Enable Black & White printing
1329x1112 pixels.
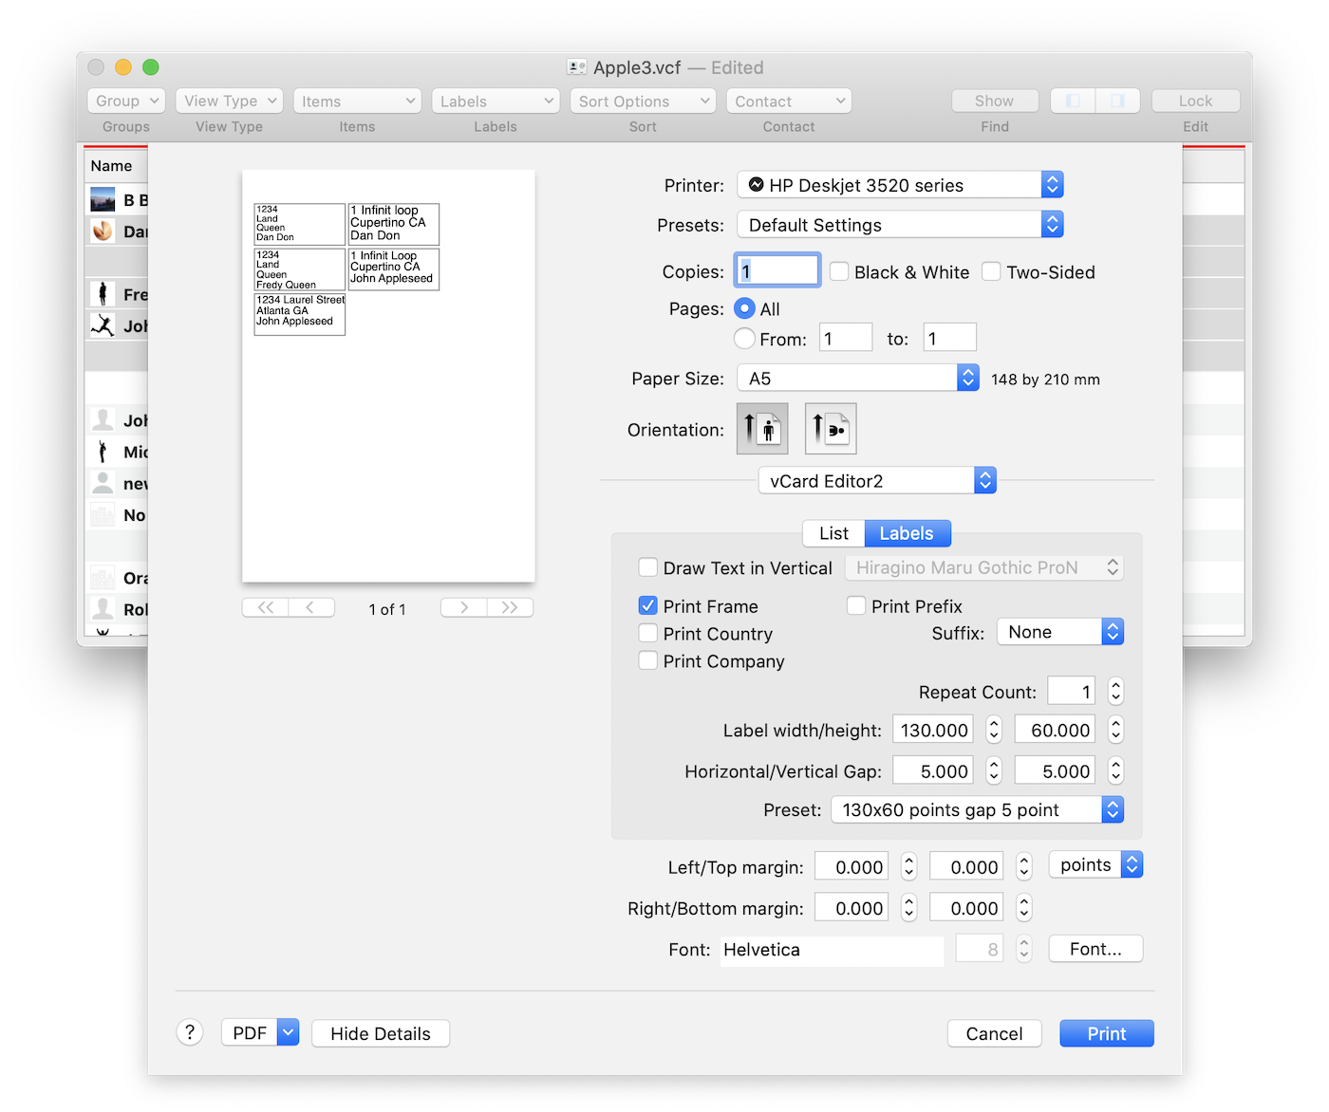click(839, 271)
